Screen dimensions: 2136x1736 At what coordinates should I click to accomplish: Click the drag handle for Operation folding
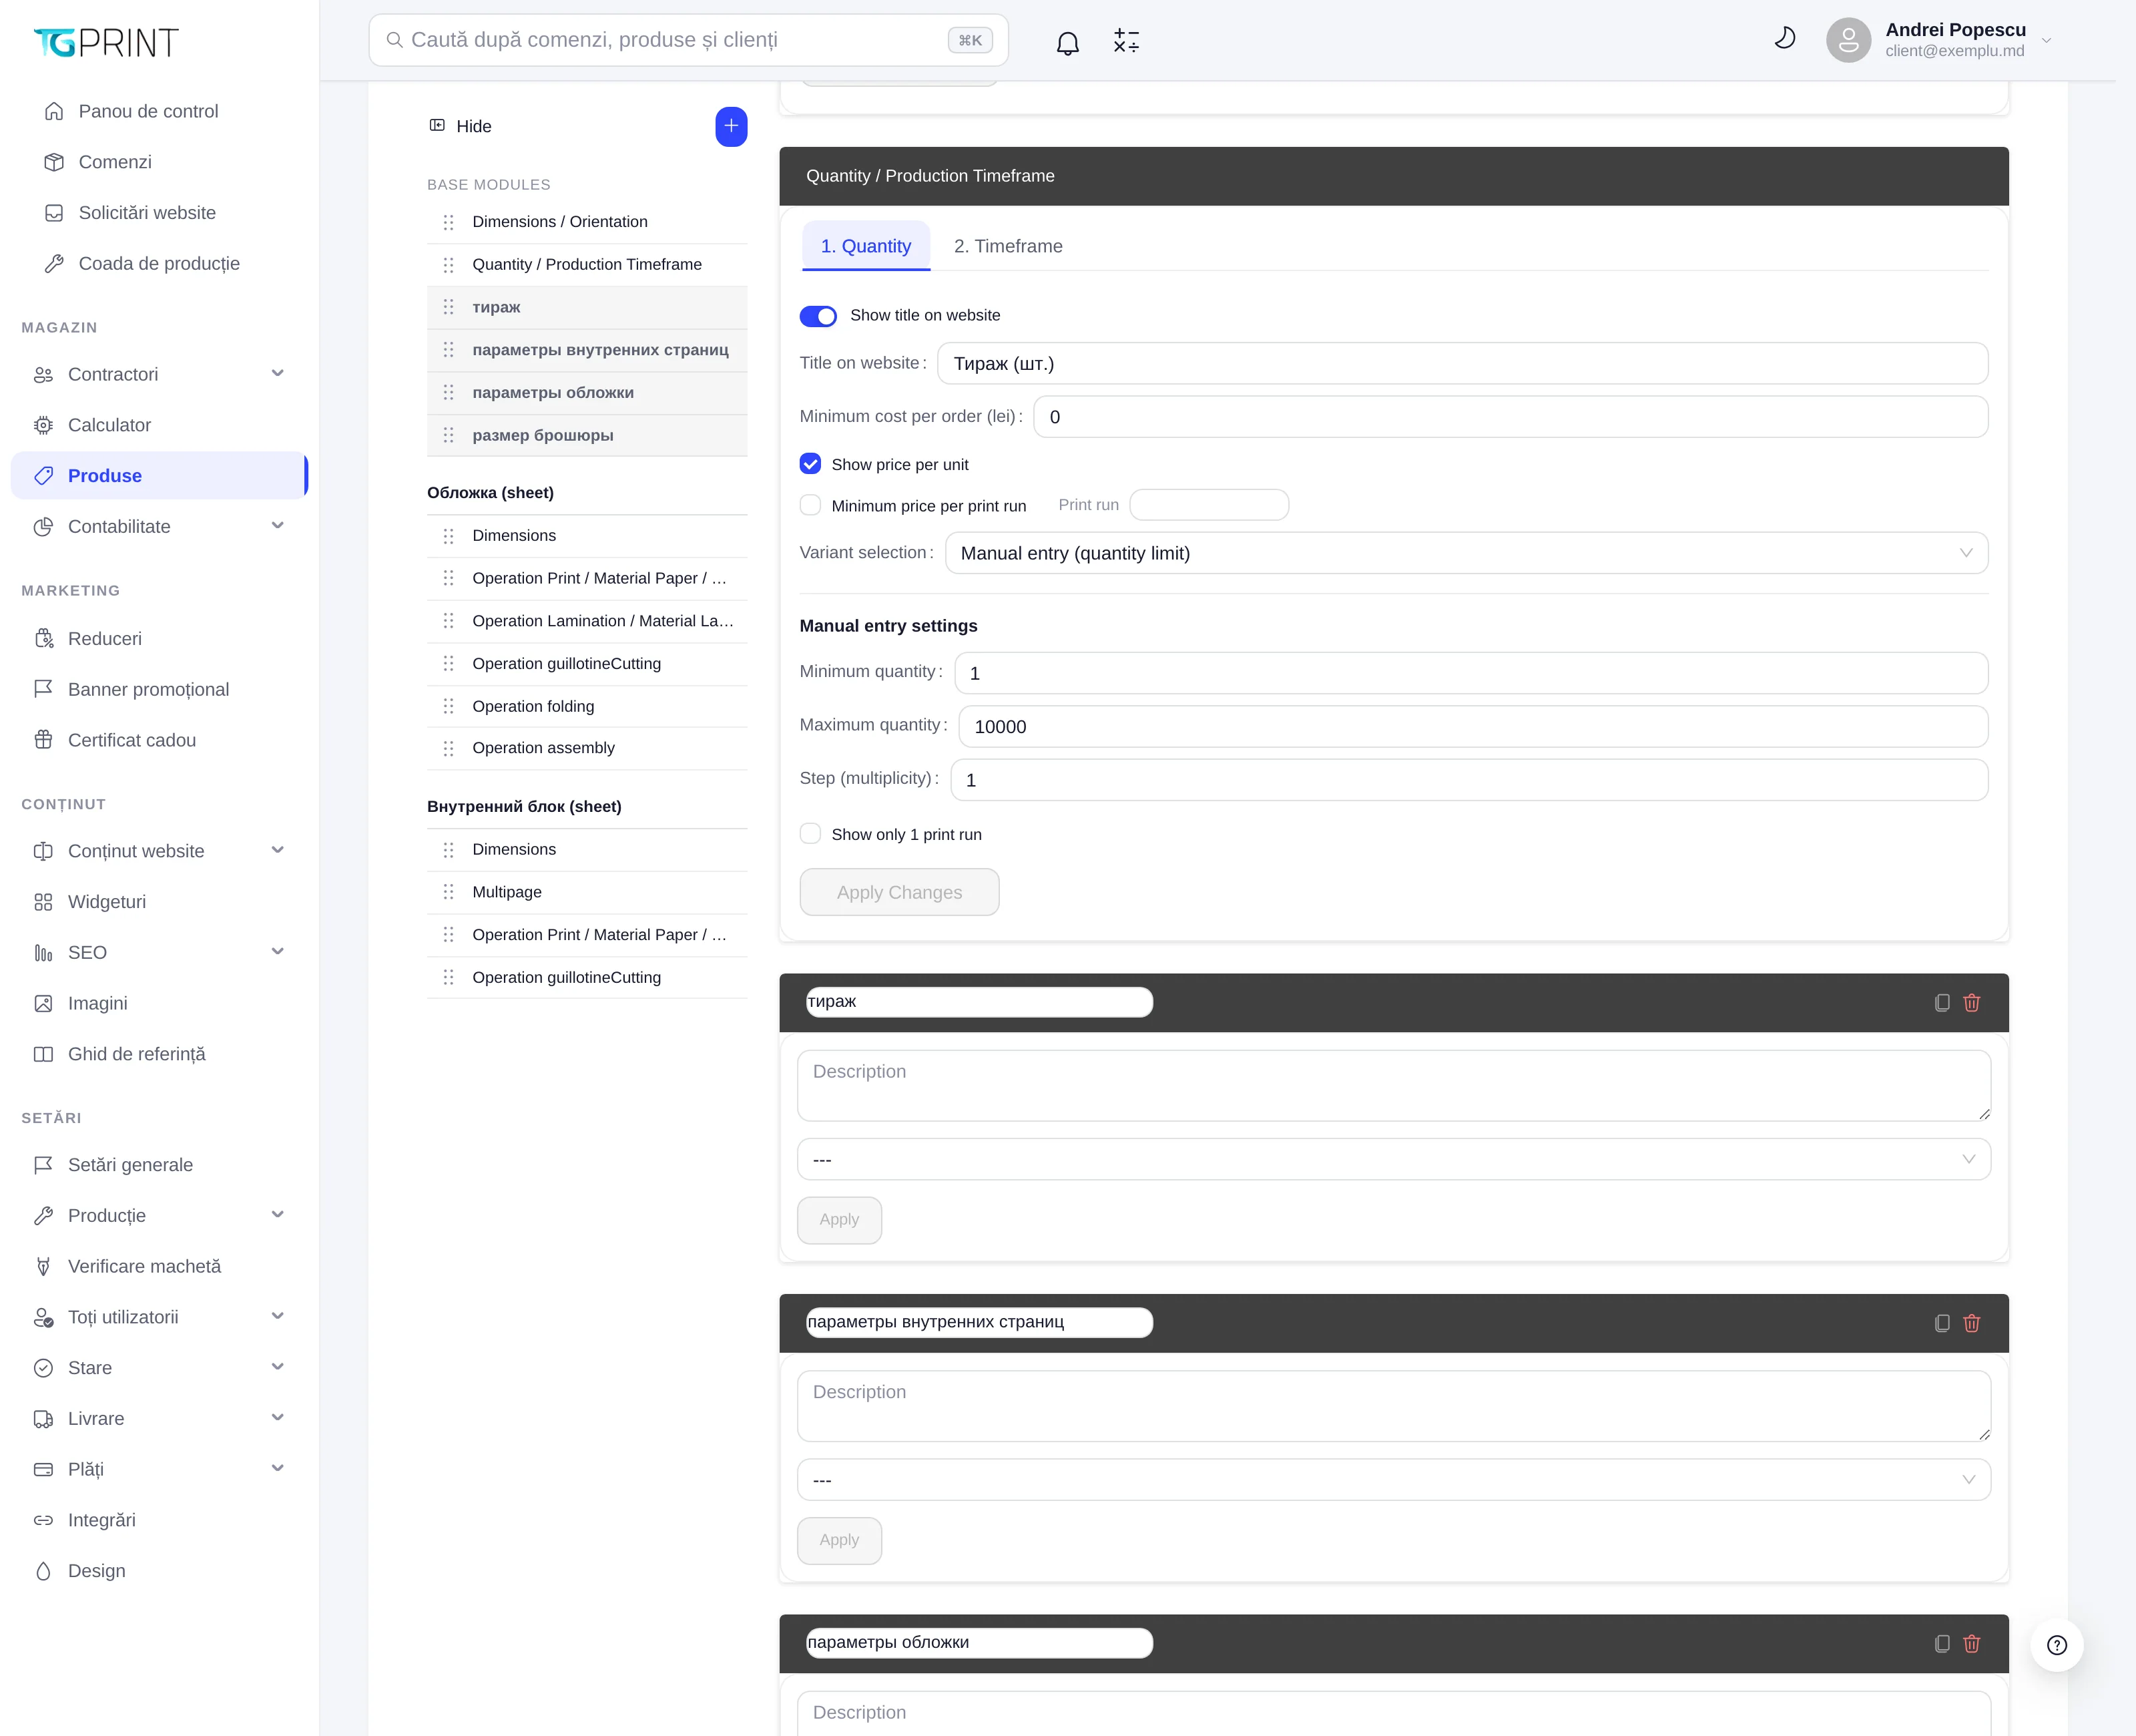[449, 706]
